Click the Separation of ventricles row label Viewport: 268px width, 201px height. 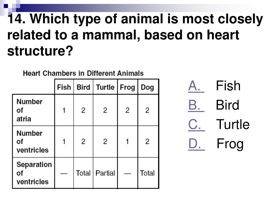click(x=34, y=173)
